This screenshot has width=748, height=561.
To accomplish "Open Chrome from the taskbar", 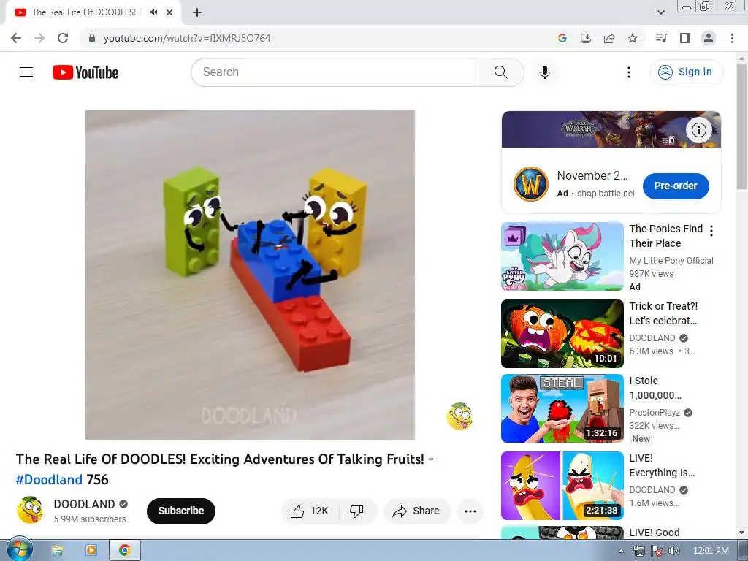I will tap(125, 551).
